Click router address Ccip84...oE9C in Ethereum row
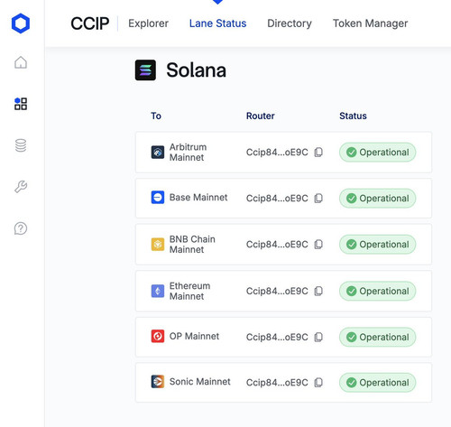The image size is (451, 427). click(277, 291)
